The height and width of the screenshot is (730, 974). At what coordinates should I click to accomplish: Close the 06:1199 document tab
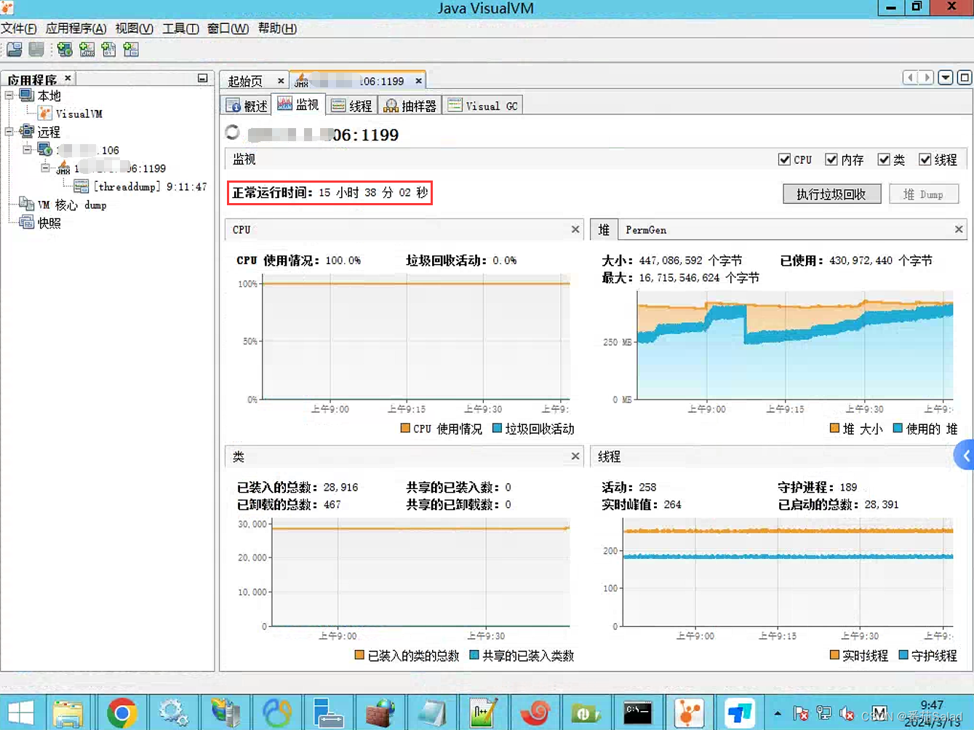click(x=419, y=81)
